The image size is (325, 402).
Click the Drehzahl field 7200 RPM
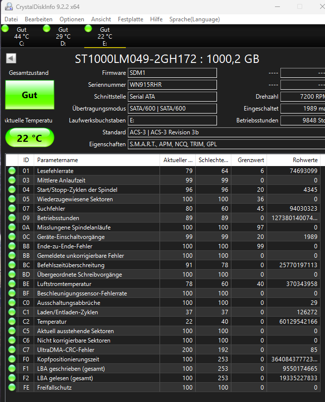(303, 97)
